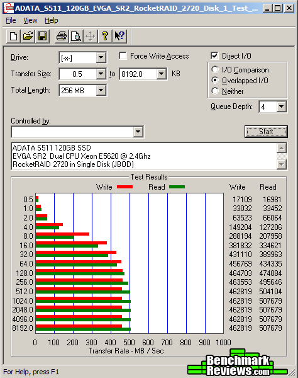The image size is (298, 378).
Task: Expand the Drive dropdown
Action: click(101, 57)
